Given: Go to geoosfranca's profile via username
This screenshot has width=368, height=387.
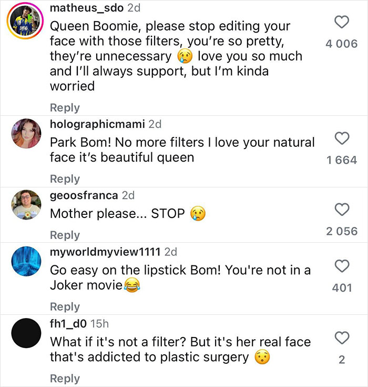Looking at the screenshot, I should coord(84,195).
